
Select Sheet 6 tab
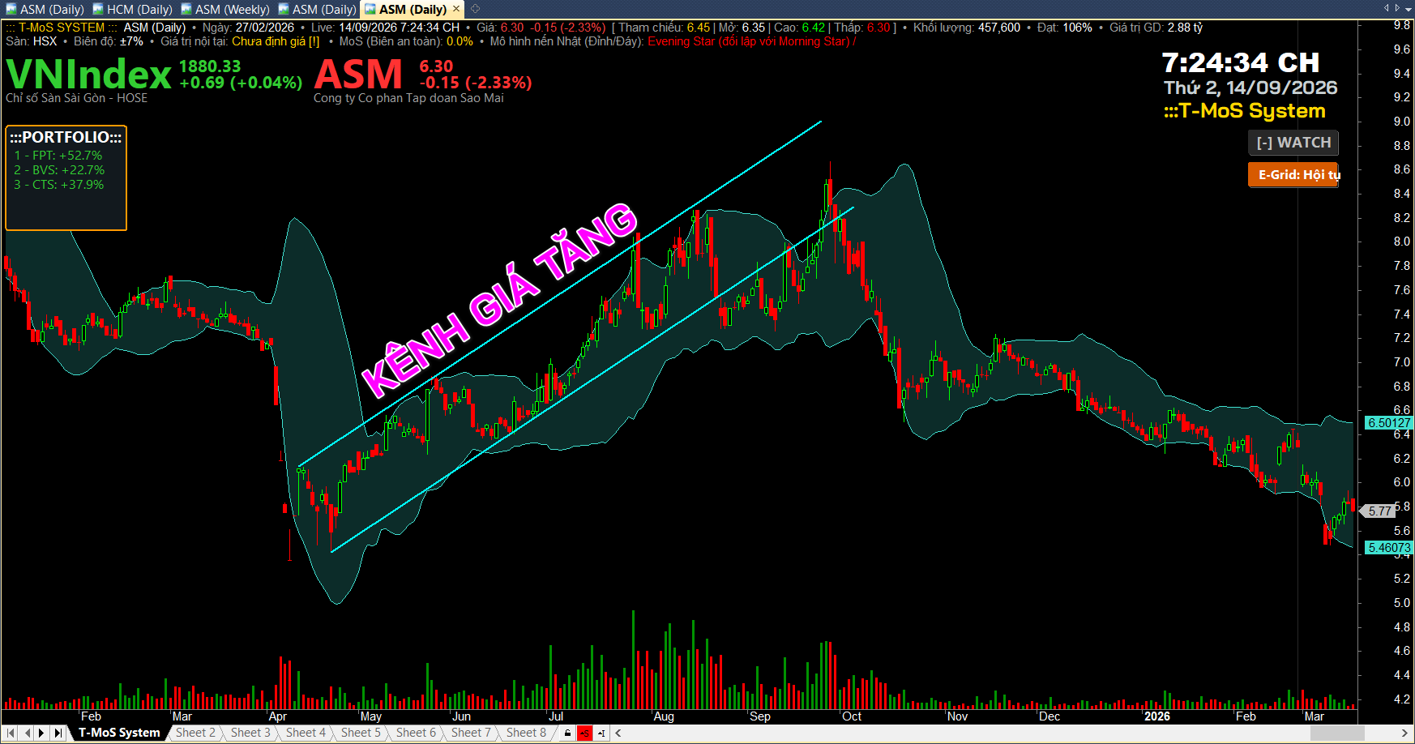(x=416, y=733)
